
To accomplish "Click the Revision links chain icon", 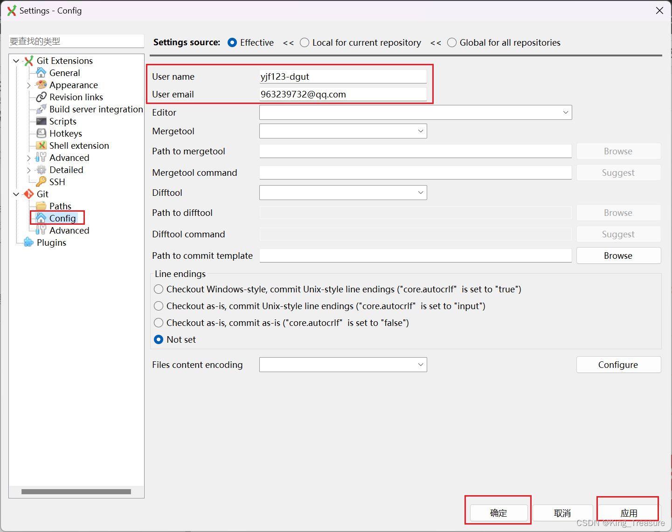I will coord(41,97).
